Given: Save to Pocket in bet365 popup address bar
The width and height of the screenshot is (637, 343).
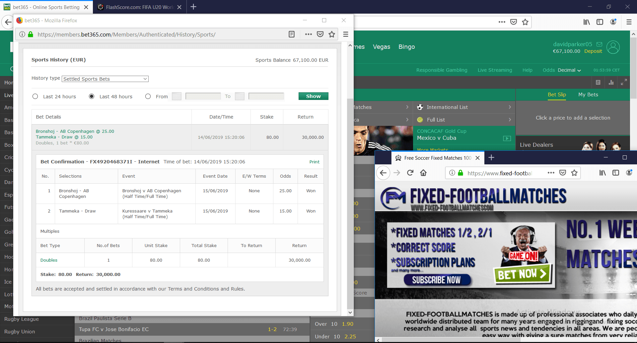Looking at the screenshot, I should [320, 34].
